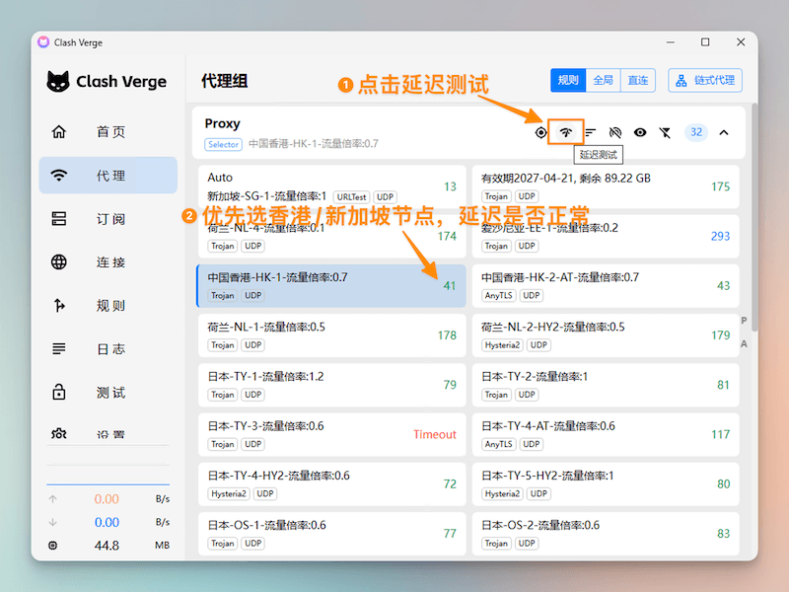Click the proxy list vertical scrollbar

tap(754, 217)
